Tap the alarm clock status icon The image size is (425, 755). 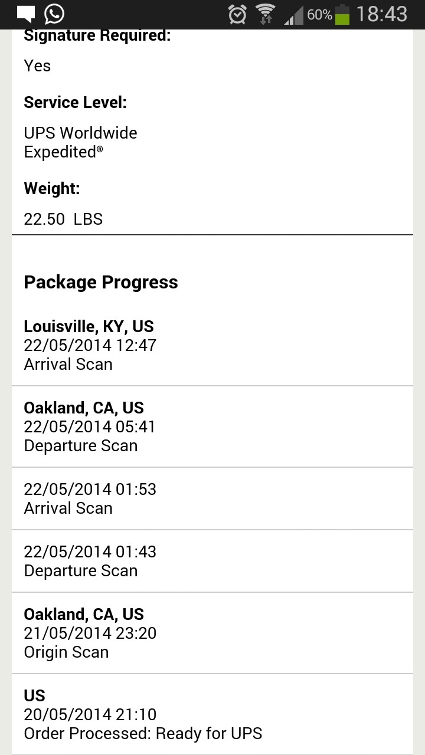(x=237, y=14)
